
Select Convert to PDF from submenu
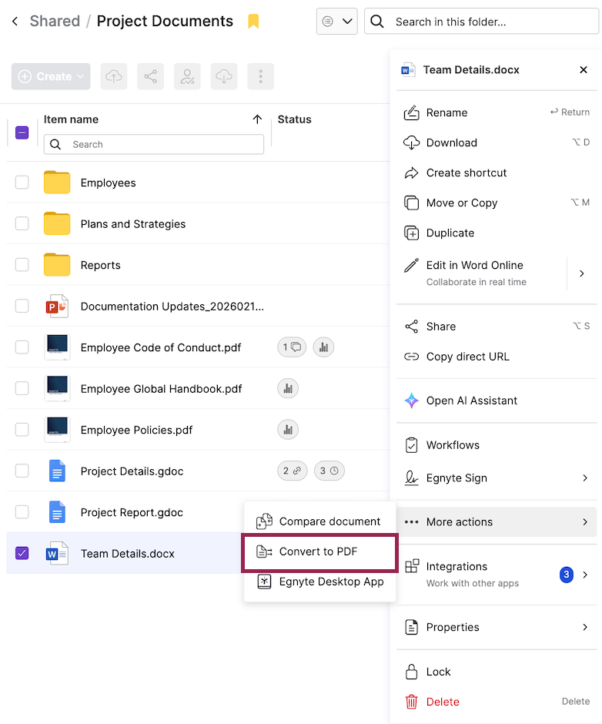click(319, 551)
